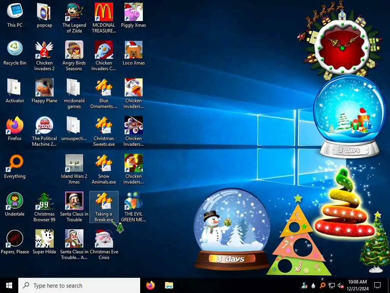Select the Everything search shortcut on desktop
390x293 pixels.
click(x=15, y=166)
